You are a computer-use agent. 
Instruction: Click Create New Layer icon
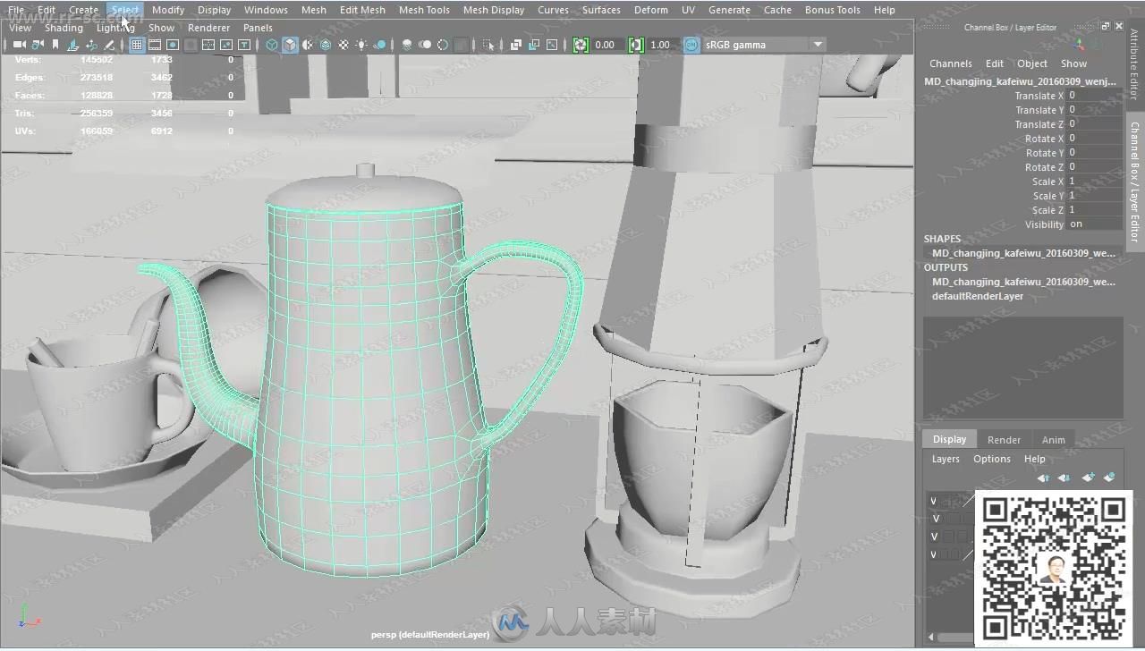[x=1088, y=478]
